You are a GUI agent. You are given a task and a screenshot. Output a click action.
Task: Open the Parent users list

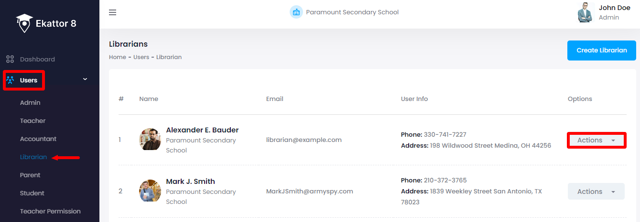coord(30,175)
